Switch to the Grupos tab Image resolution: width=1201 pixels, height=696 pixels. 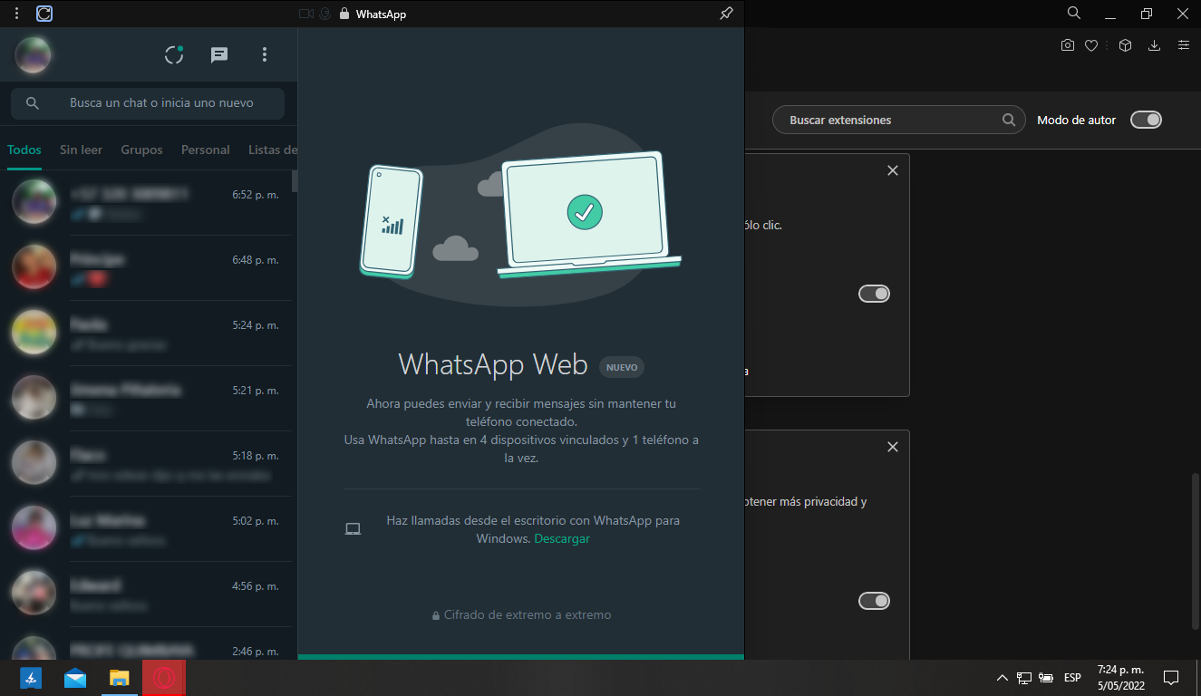(141, 150)
